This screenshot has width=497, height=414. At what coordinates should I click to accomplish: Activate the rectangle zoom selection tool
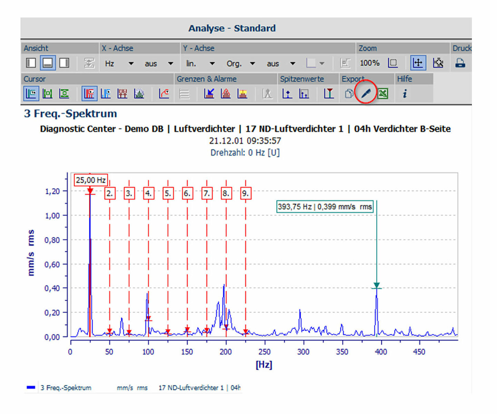click(x=393, y=63)
